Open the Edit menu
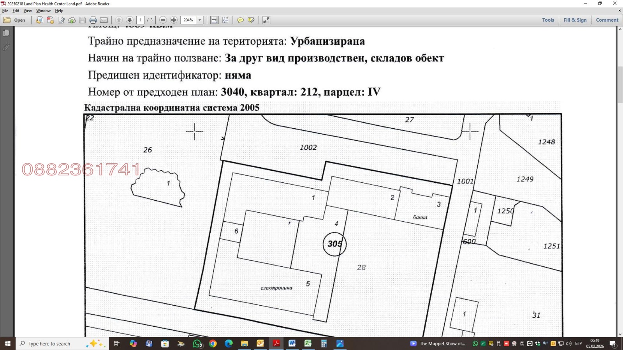 [x=16, y=11]
